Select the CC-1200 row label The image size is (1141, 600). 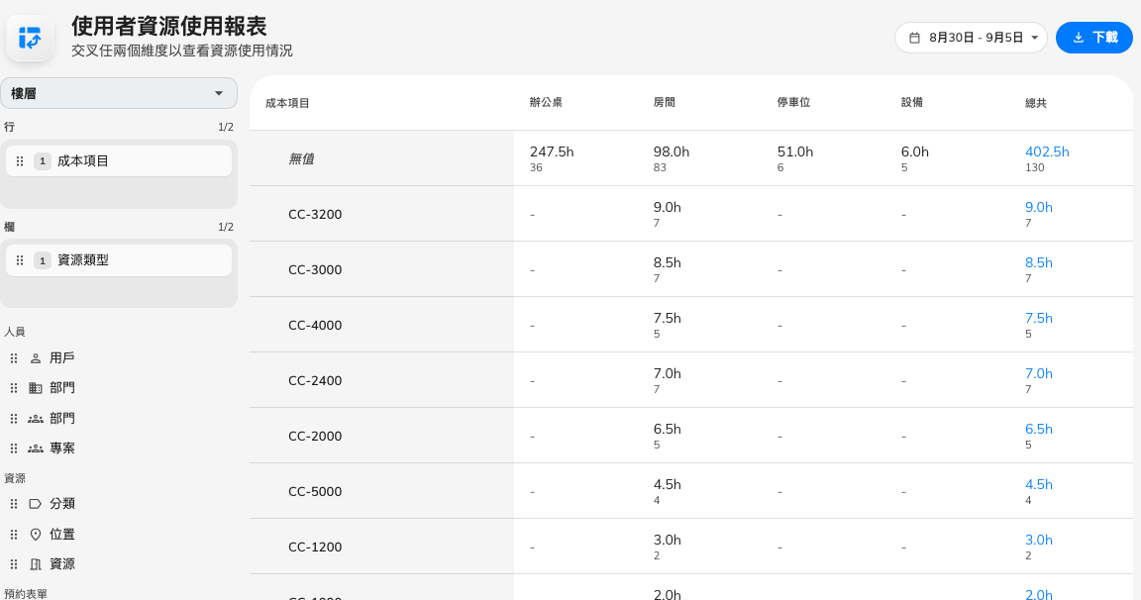click(x=315, y=547)
